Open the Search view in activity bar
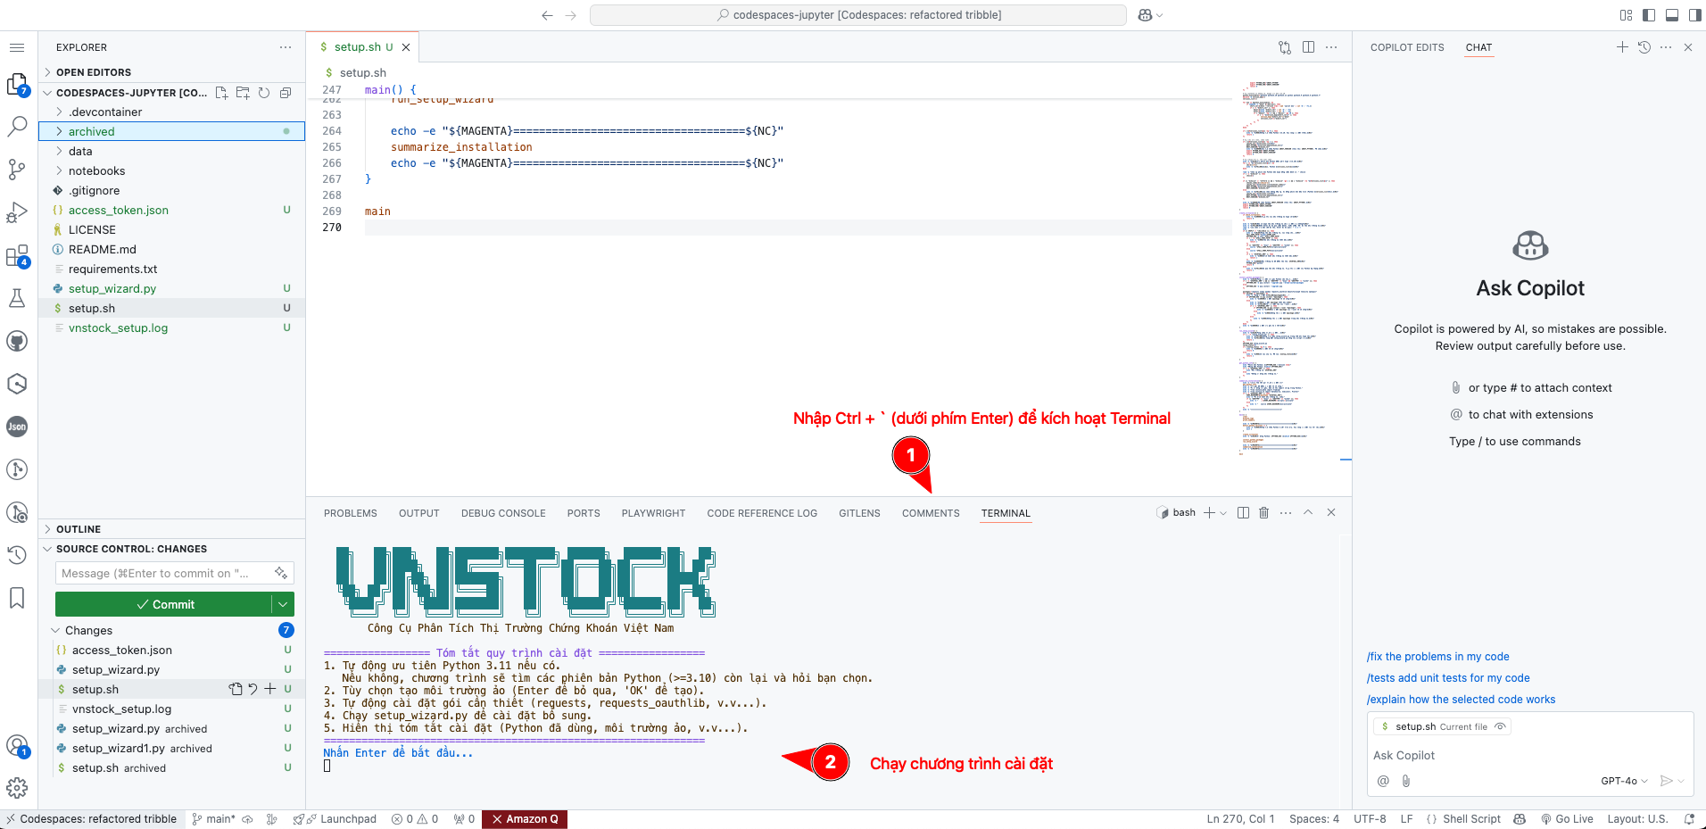Viewport: 1706px width, 829px height. pyautogui.click(x=17, y=127)
